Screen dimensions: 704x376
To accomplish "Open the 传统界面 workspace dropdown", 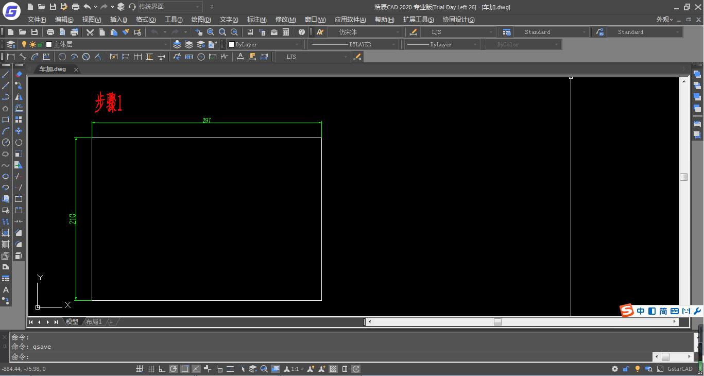I will tap(170, 7).
